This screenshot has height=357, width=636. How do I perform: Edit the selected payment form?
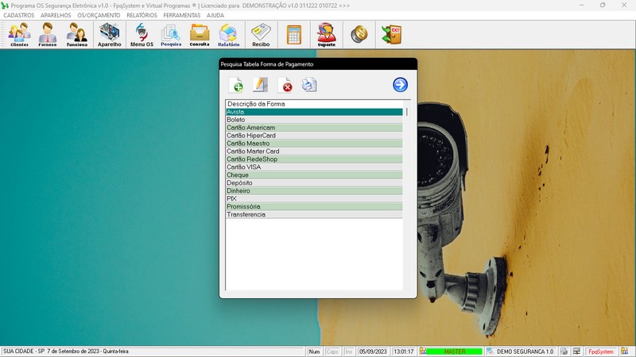coord(260,85)
